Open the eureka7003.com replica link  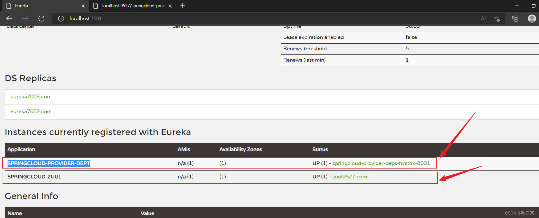[x=31, y=97]
